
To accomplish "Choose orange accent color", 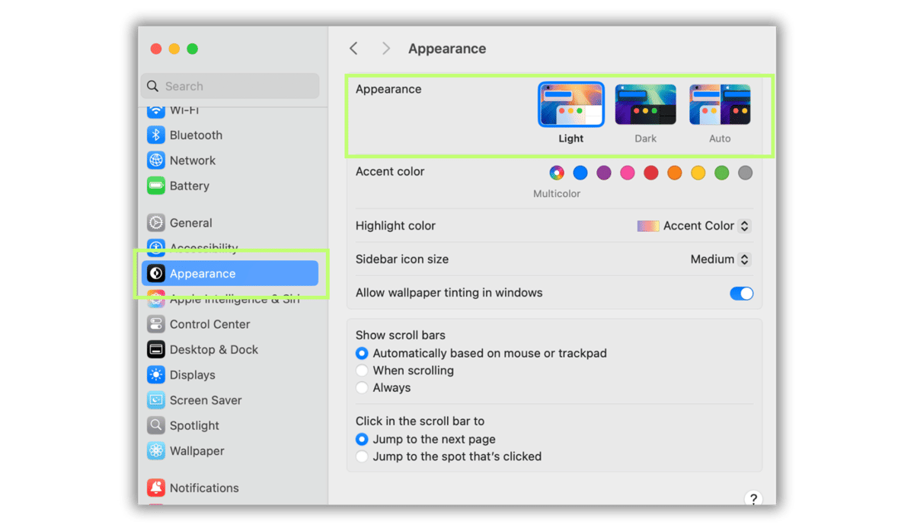I will pos(675,173).
